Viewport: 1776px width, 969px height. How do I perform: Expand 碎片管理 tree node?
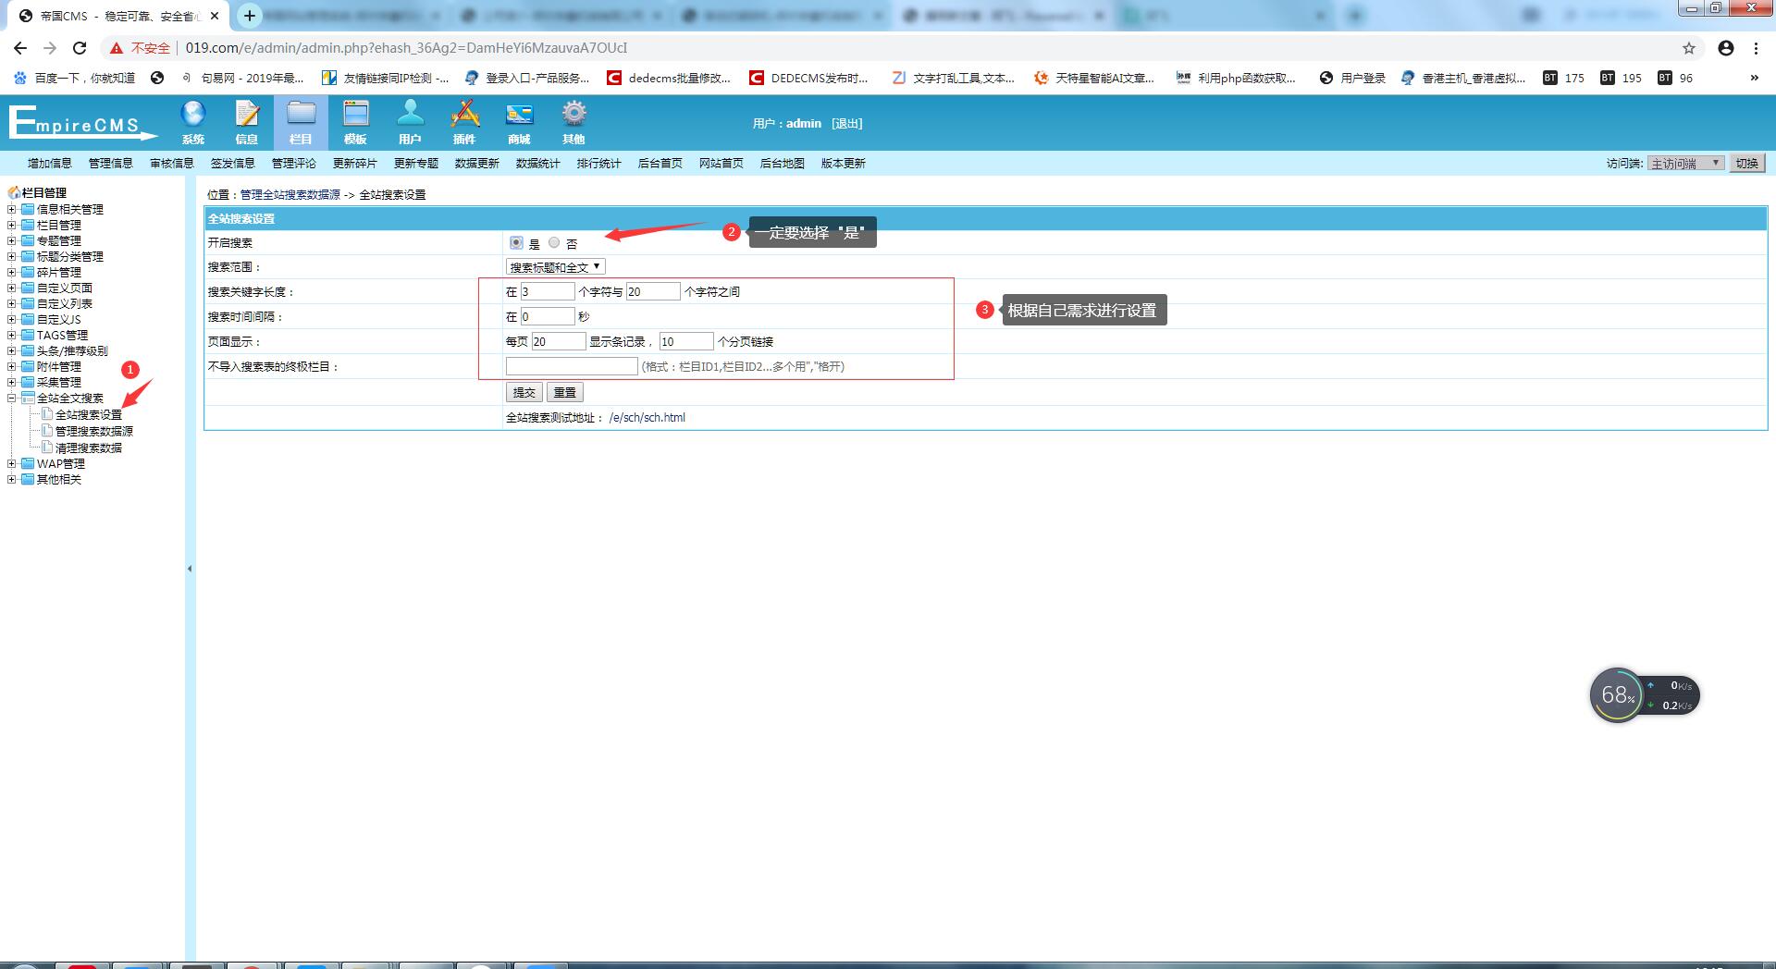[12, 272]
